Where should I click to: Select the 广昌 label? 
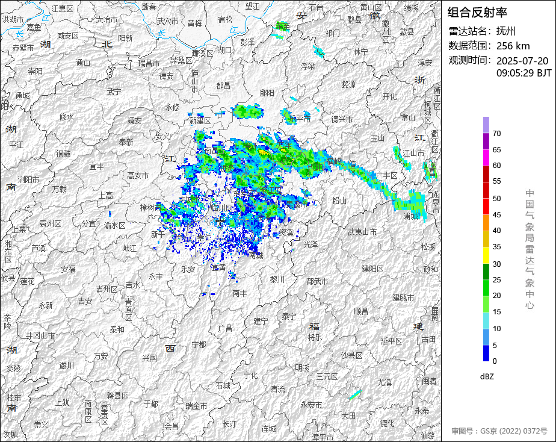pyautogui.click(x=225, y=328)
